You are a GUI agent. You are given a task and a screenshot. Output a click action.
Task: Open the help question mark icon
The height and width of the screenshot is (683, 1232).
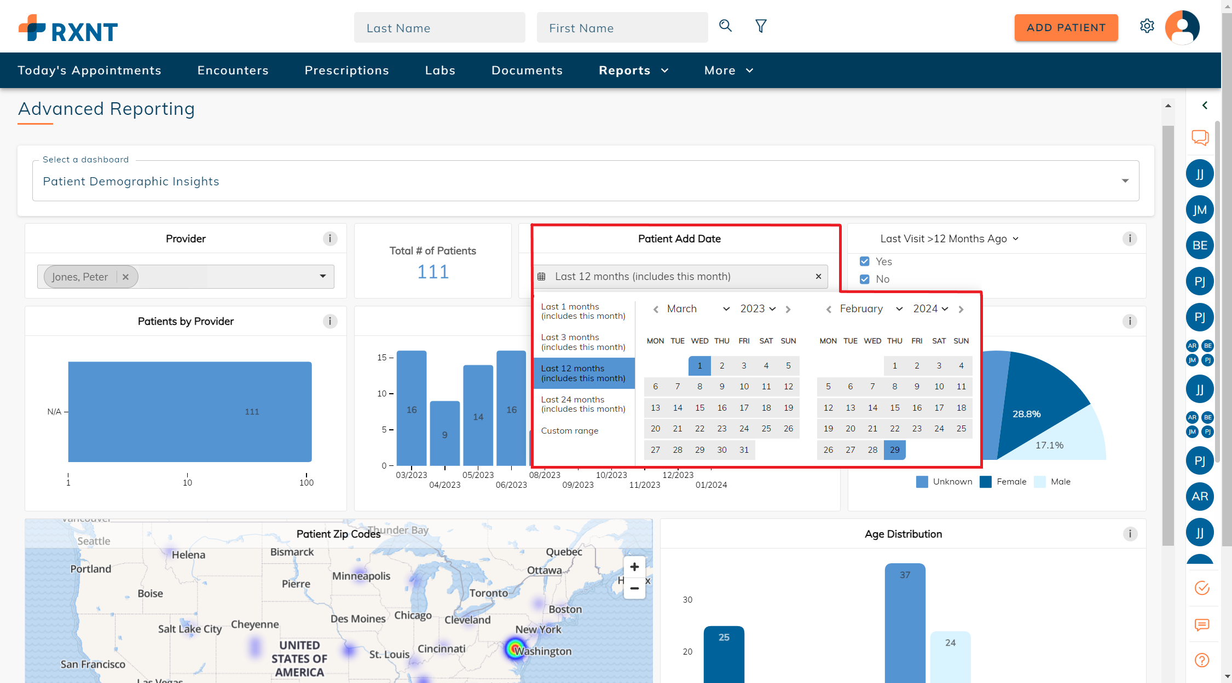[x=1201, y=660]
